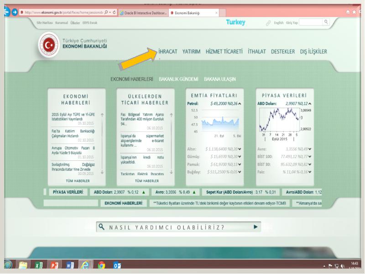Click the magnifier in the Nasıl Yardımcı Olabiliriz bar

click(x=101, y=227)
